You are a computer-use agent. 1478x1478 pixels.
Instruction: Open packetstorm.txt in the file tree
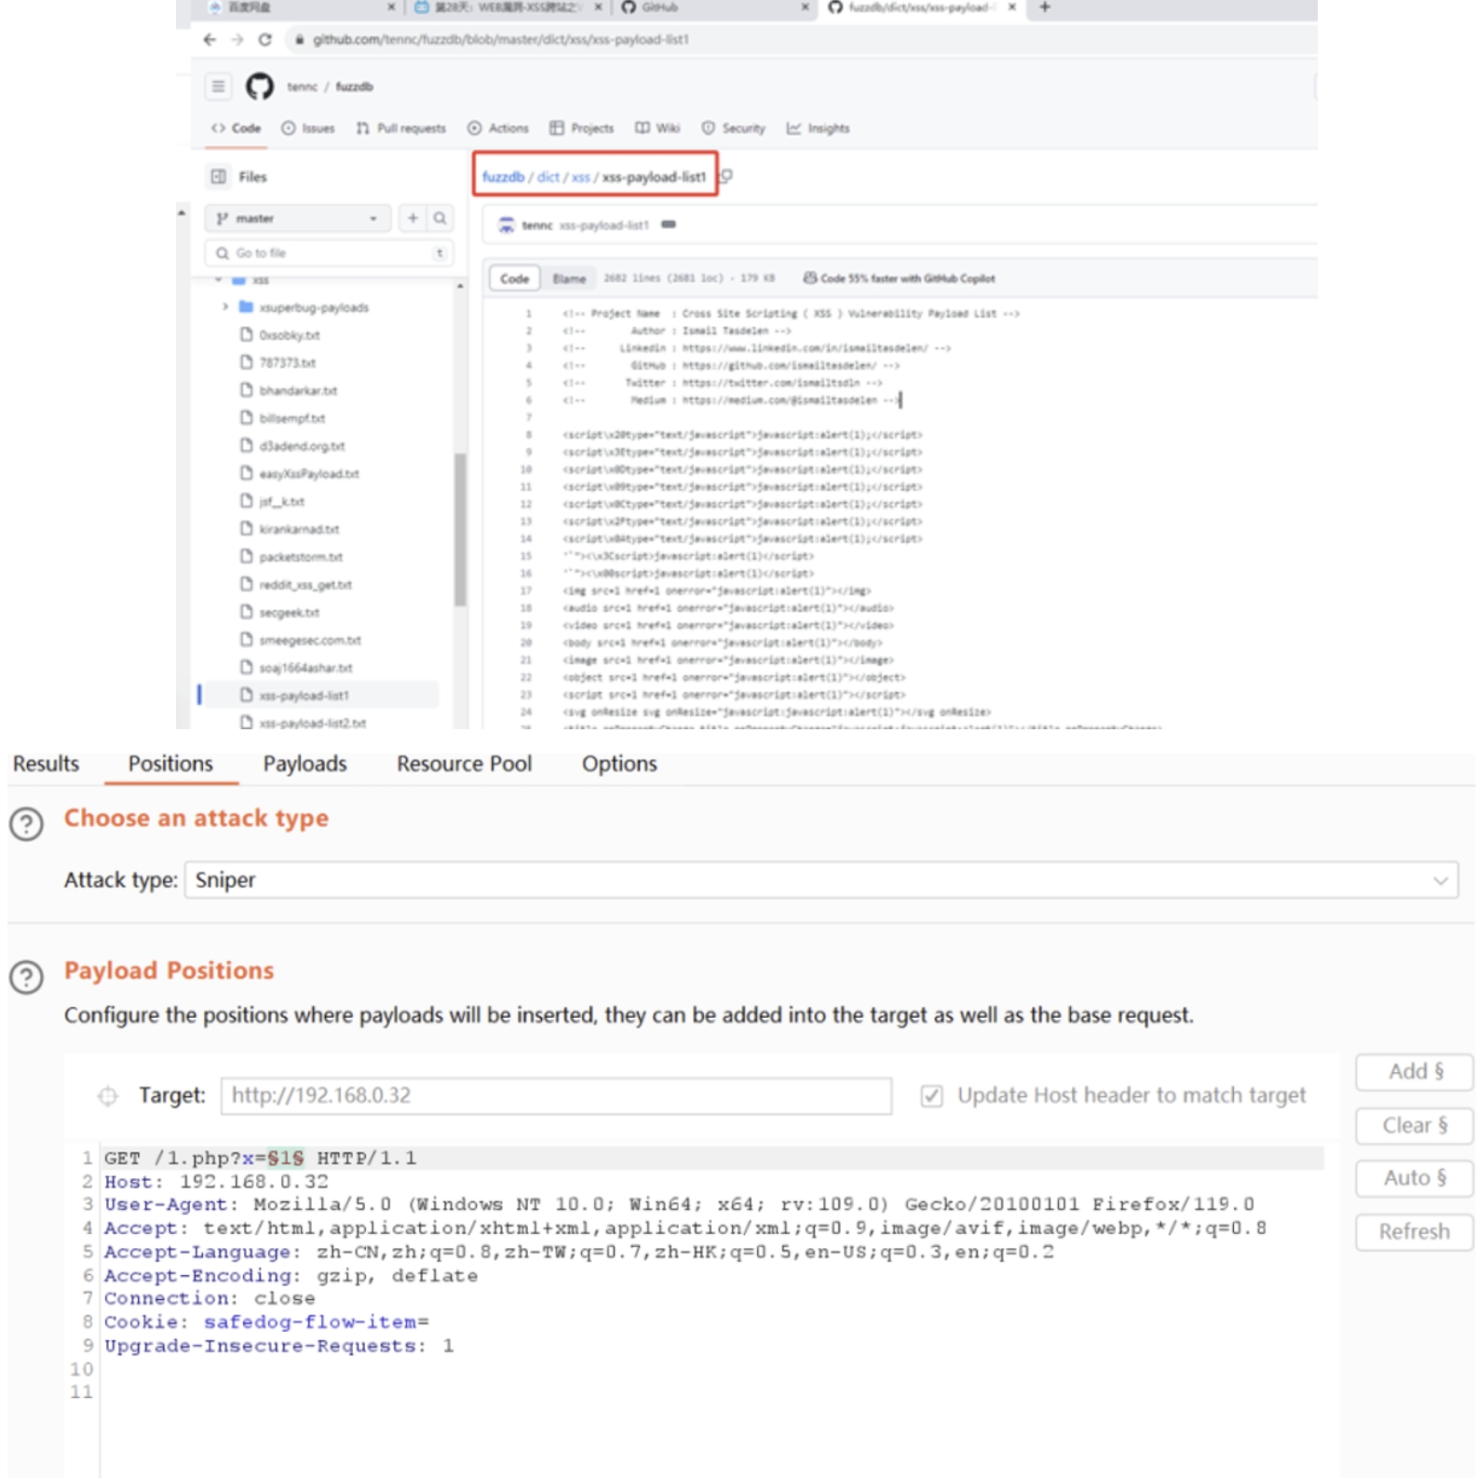pyautogui.click(x=301, y=557)
